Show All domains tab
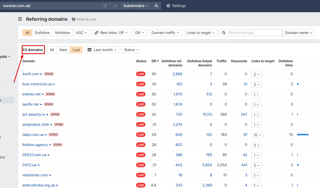 tap(52, 50)
